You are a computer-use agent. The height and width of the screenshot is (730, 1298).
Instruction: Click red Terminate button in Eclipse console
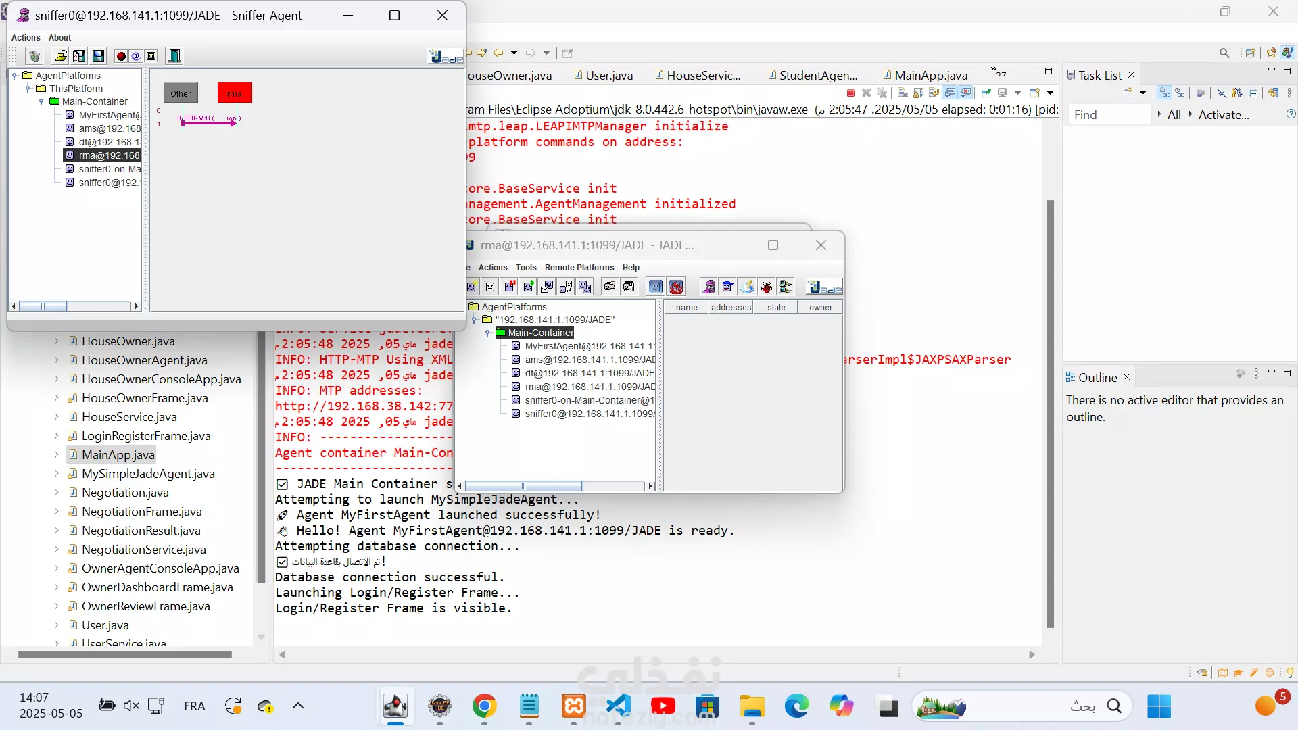pos(850,93)
